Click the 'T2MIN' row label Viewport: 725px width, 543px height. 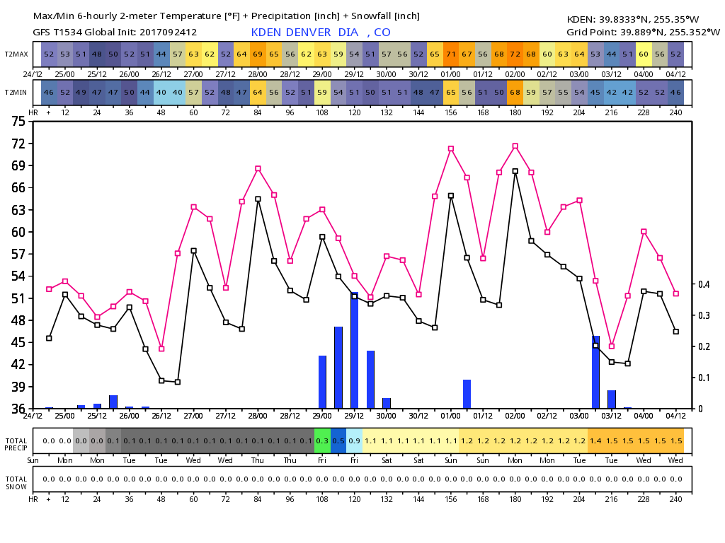(16, 93)
